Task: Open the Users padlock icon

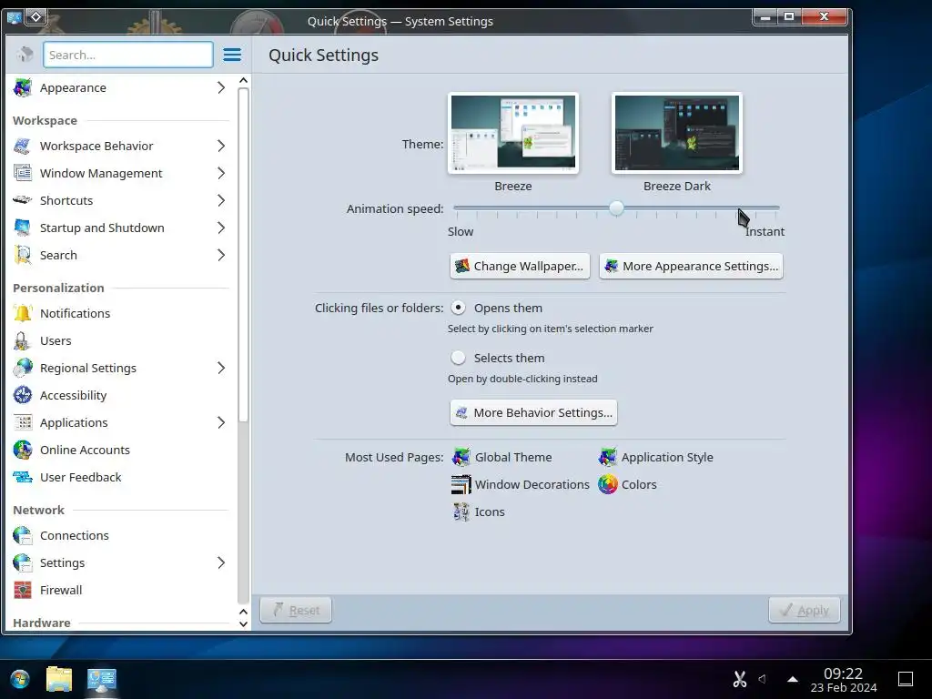Action: [23, 340]
